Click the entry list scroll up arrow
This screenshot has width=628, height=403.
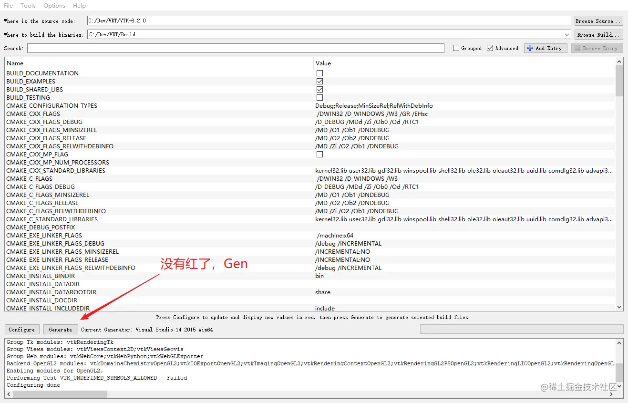[619, 62]
